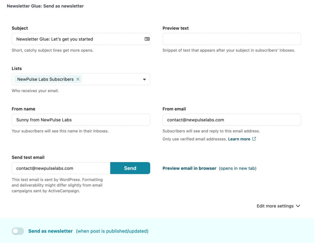The height and width of the screenshot is (243, 314).
Task: Click the From name text field
Action: 81,120
